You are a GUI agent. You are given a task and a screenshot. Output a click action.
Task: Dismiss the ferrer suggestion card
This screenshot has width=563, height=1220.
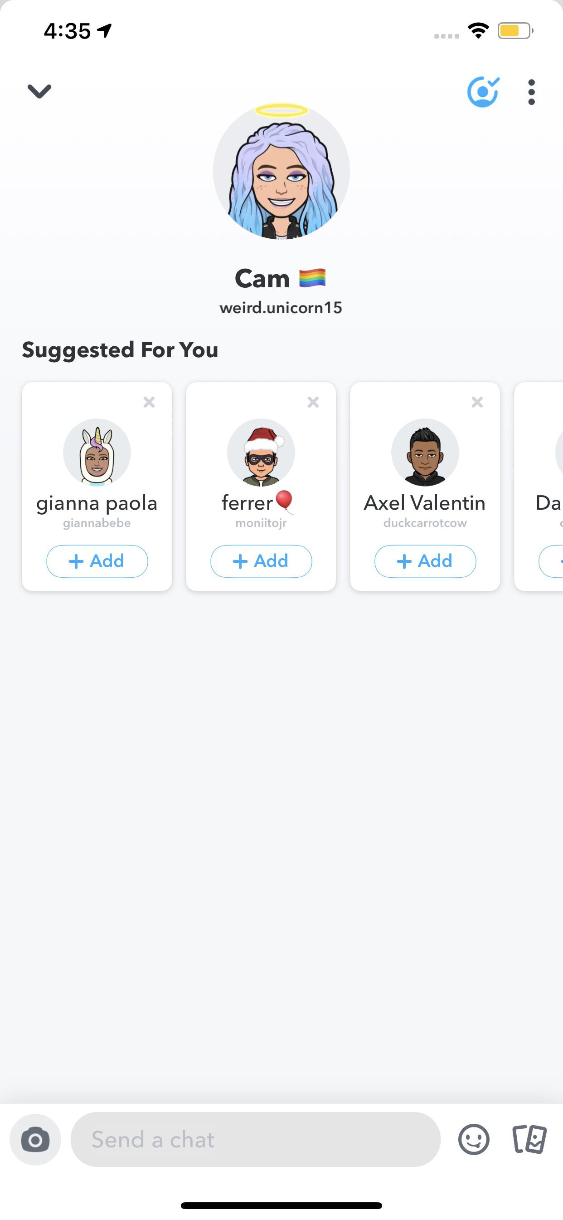(x=313, y=402)
